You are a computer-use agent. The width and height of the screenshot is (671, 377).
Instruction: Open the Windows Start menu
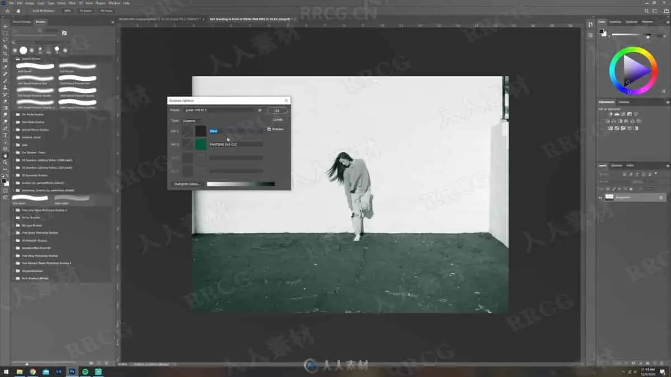[6, 371]
